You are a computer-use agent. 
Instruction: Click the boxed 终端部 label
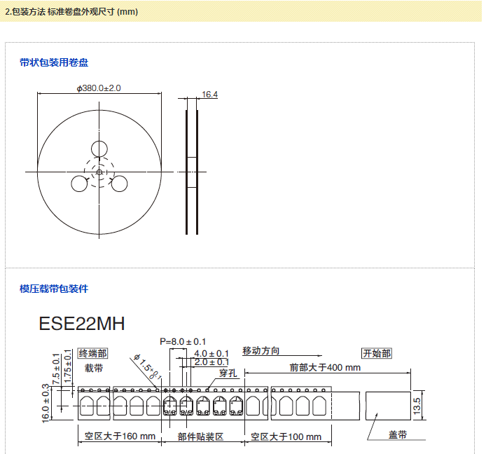92,353
